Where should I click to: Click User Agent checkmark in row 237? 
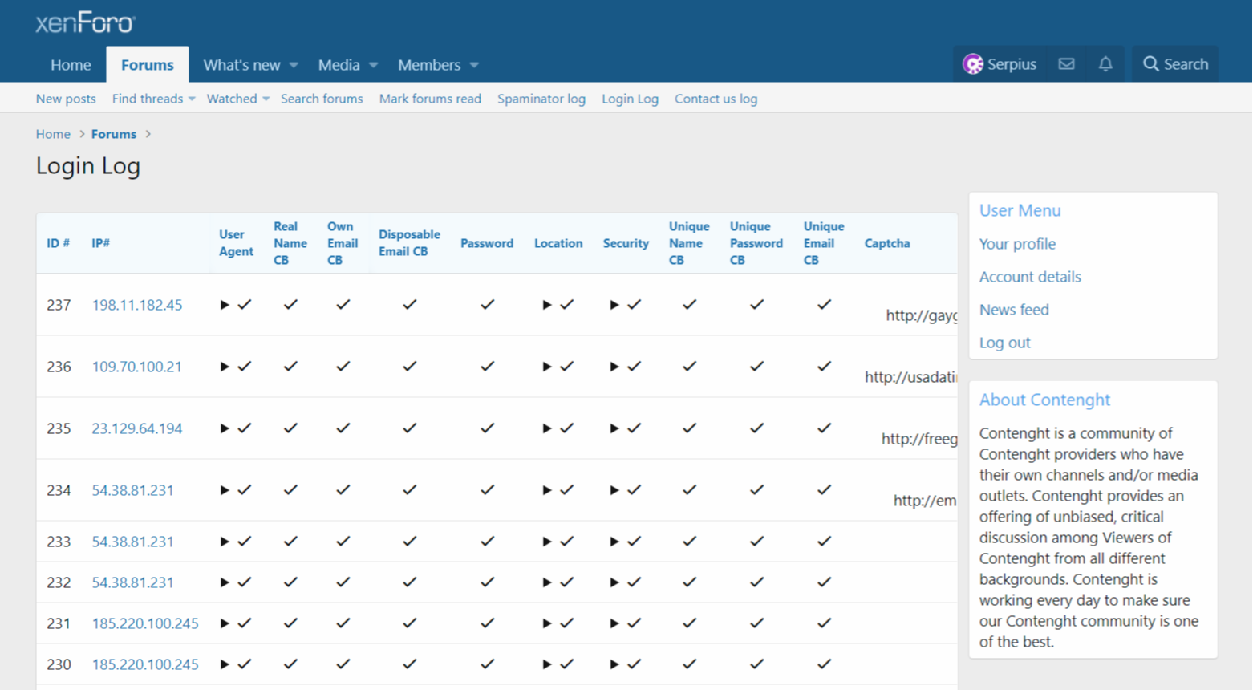[x=245, y=305]
